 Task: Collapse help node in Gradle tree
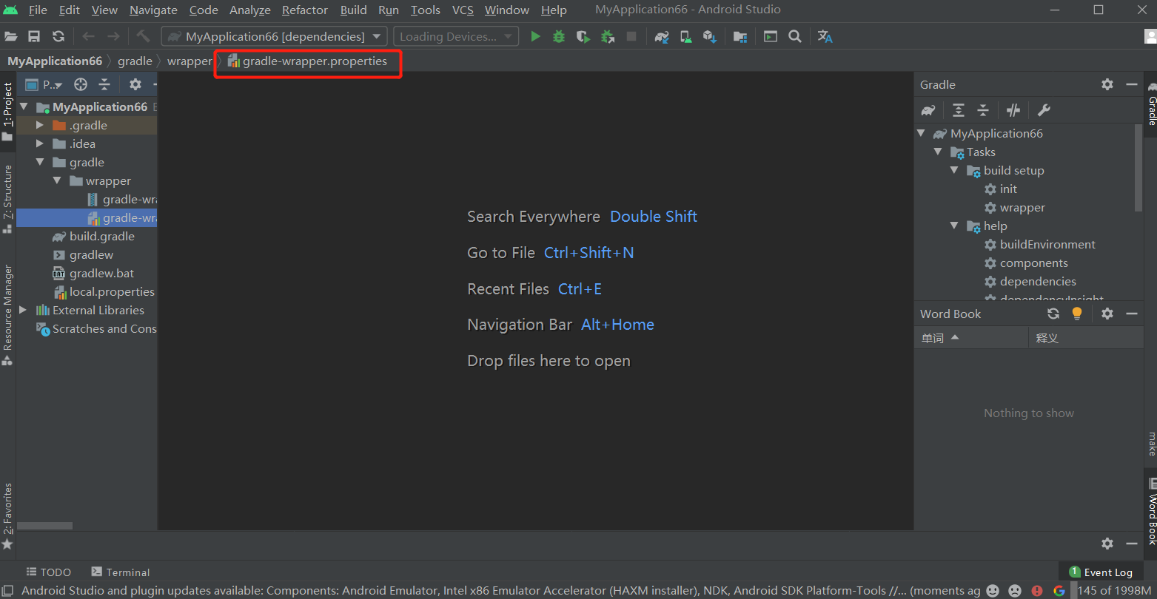click(954, 226)
